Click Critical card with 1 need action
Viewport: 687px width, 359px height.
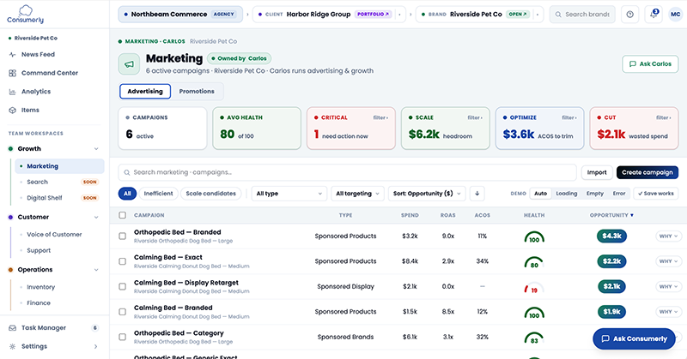pos(351,129)
